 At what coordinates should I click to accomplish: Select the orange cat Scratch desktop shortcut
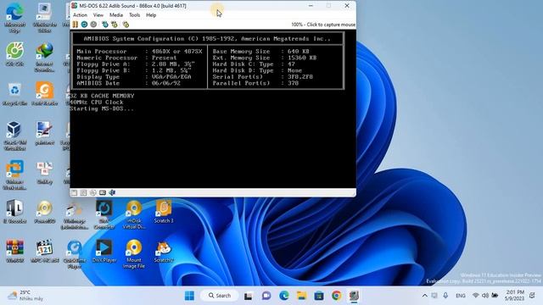pyautogui.click(x=164, y=252)
